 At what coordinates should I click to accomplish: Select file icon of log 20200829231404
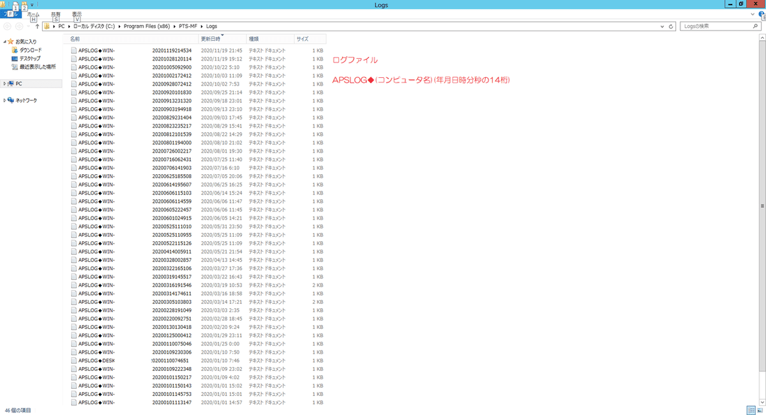pos(74,117)
